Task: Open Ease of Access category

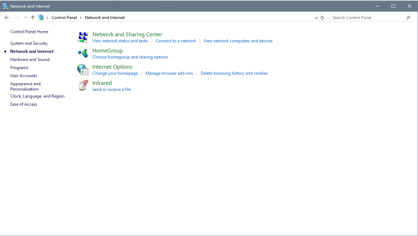Action: click(x=24, y=104)
